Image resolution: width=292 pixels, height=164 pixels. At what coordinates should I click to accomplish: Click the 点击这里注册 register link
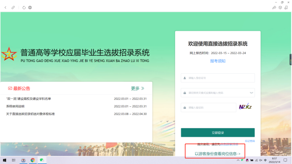229,144
